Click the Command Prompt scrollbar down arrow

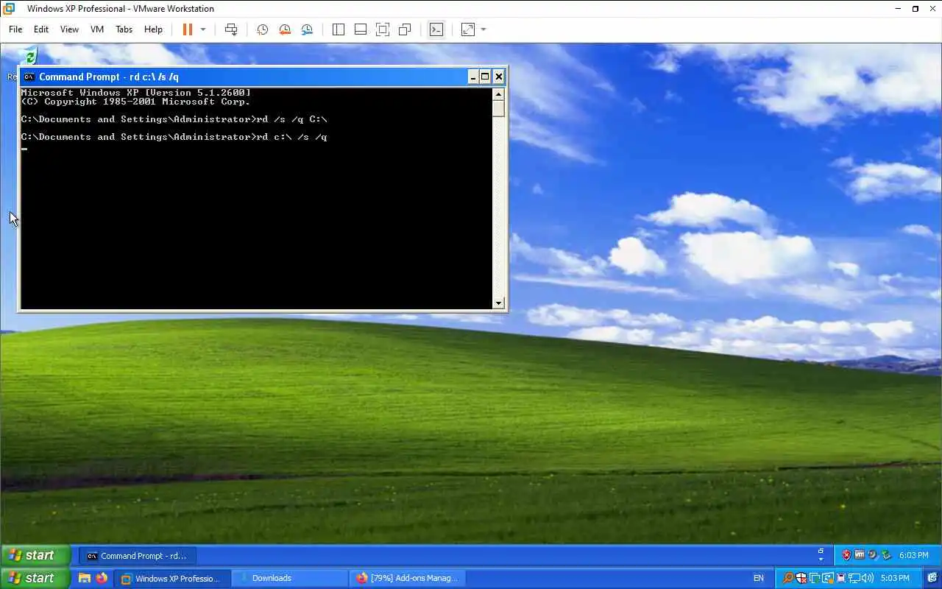[498, 303]
